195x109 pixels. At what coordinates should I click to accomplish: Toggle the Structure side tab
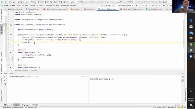click(2, 82)
